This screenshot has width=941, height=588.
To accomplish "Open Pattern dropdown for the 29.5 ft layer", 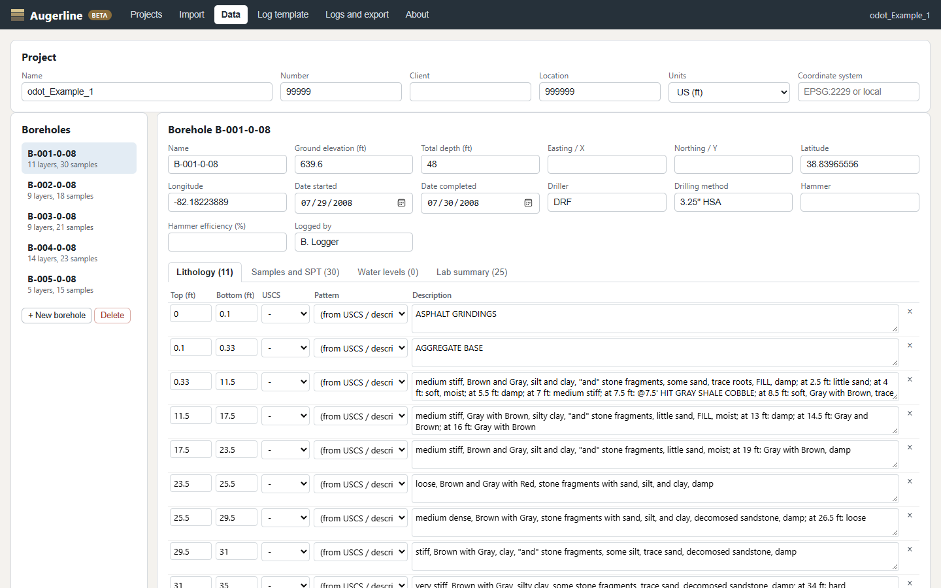I will [361, 552].
